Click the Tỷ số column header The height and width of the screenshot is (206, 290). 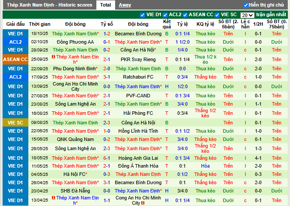pyautogui.click(x=107, y=24)
